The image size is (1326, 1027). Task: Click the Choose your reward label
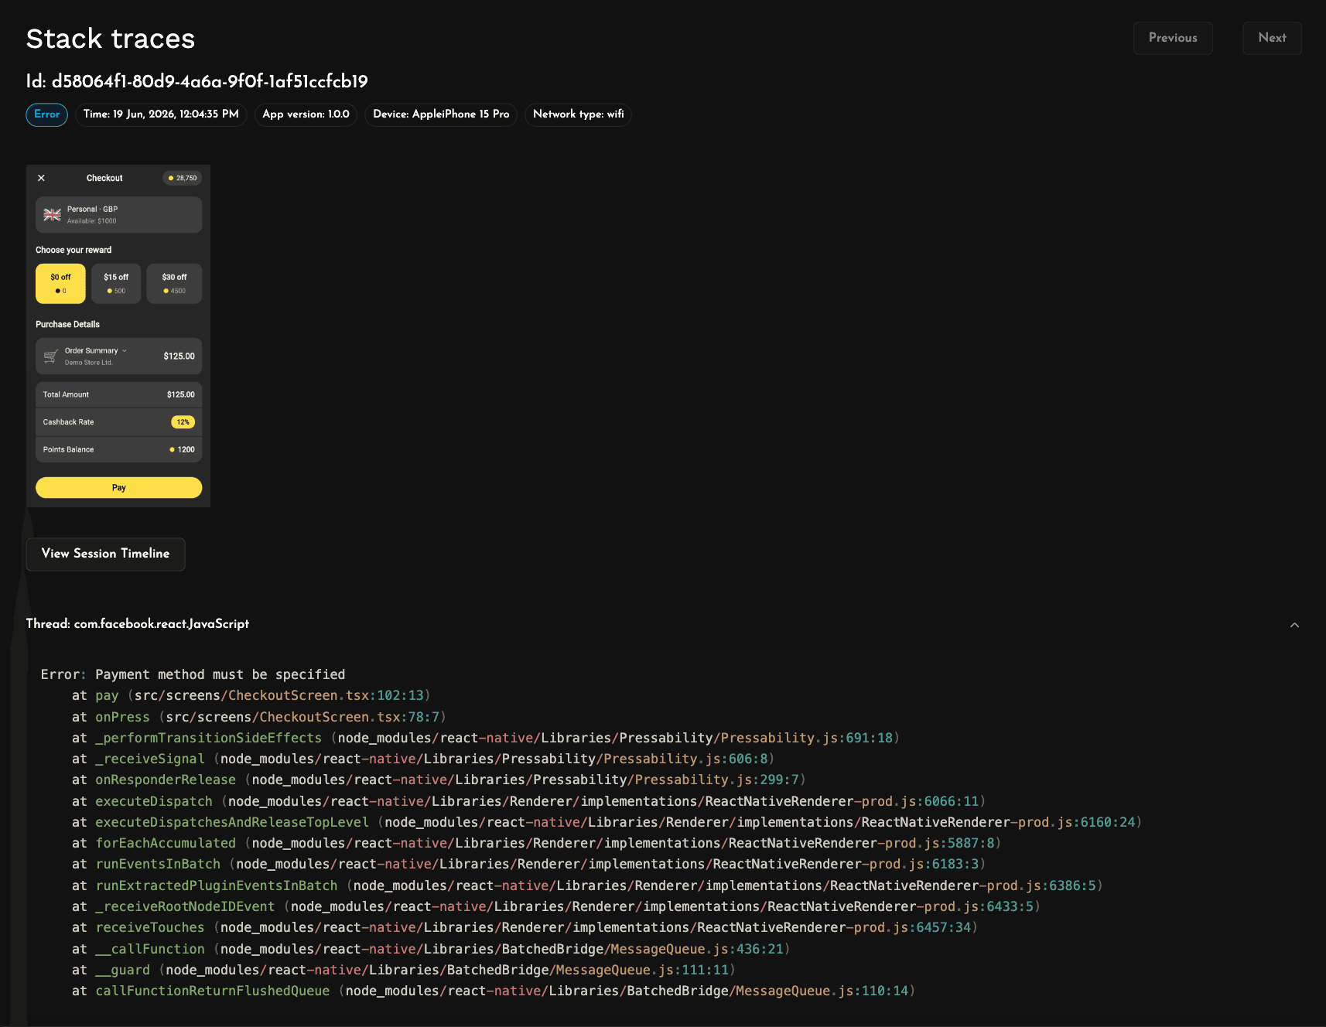tap(73, 250)
